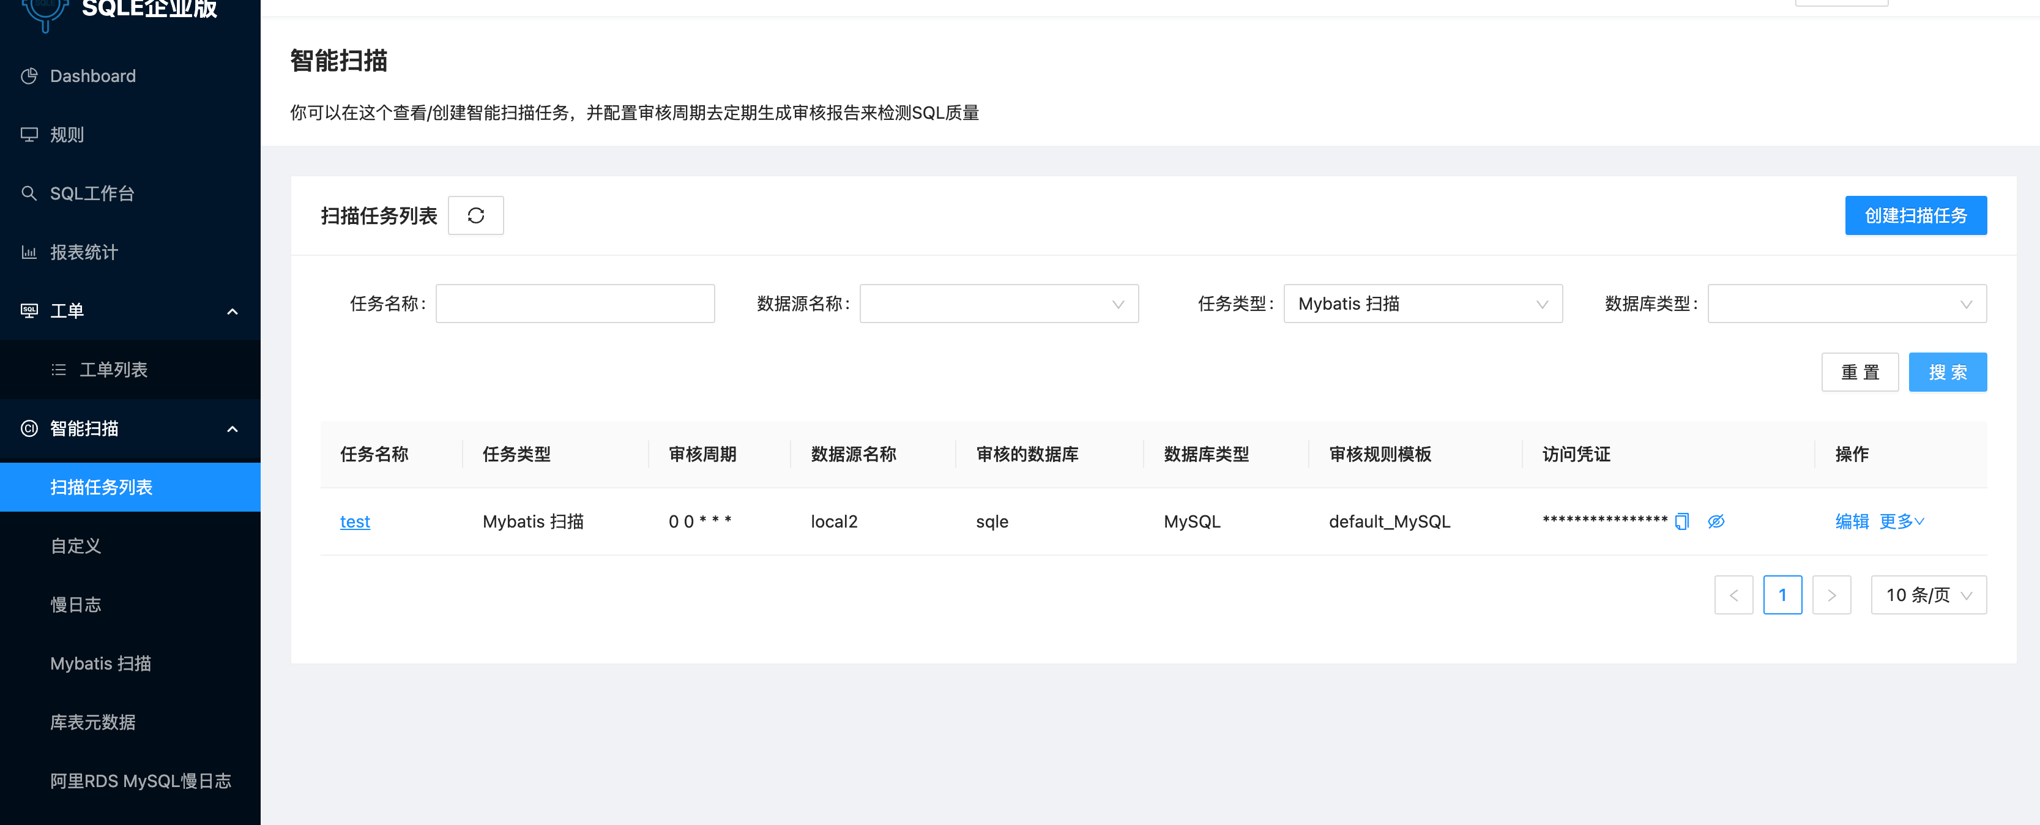Open the 任务类型 dropdown showing Mybatis 扫描

(x=1423, y=303)
